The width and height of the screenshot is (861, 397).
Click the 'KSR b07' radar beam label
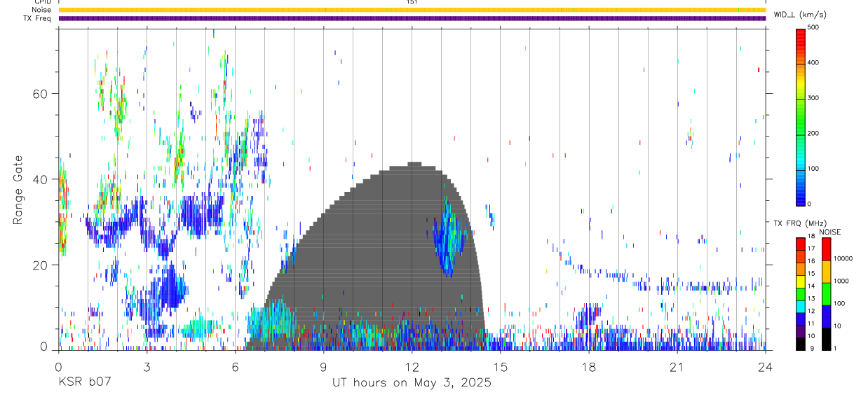[x=85, y=383]
